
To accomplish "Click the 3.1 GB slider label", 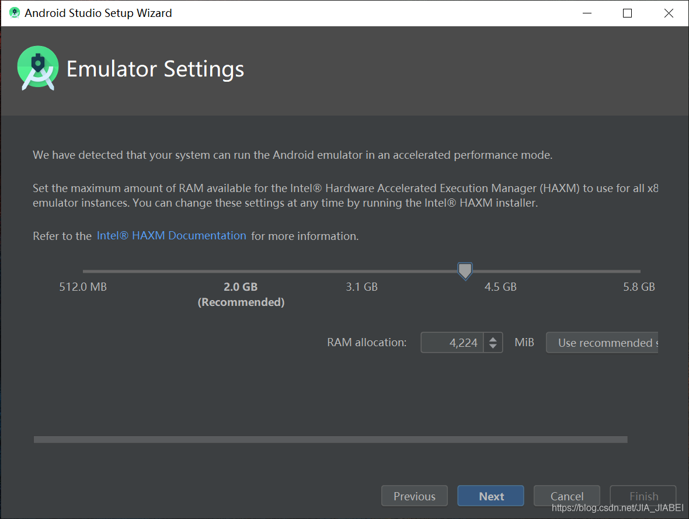I will 361,287.
